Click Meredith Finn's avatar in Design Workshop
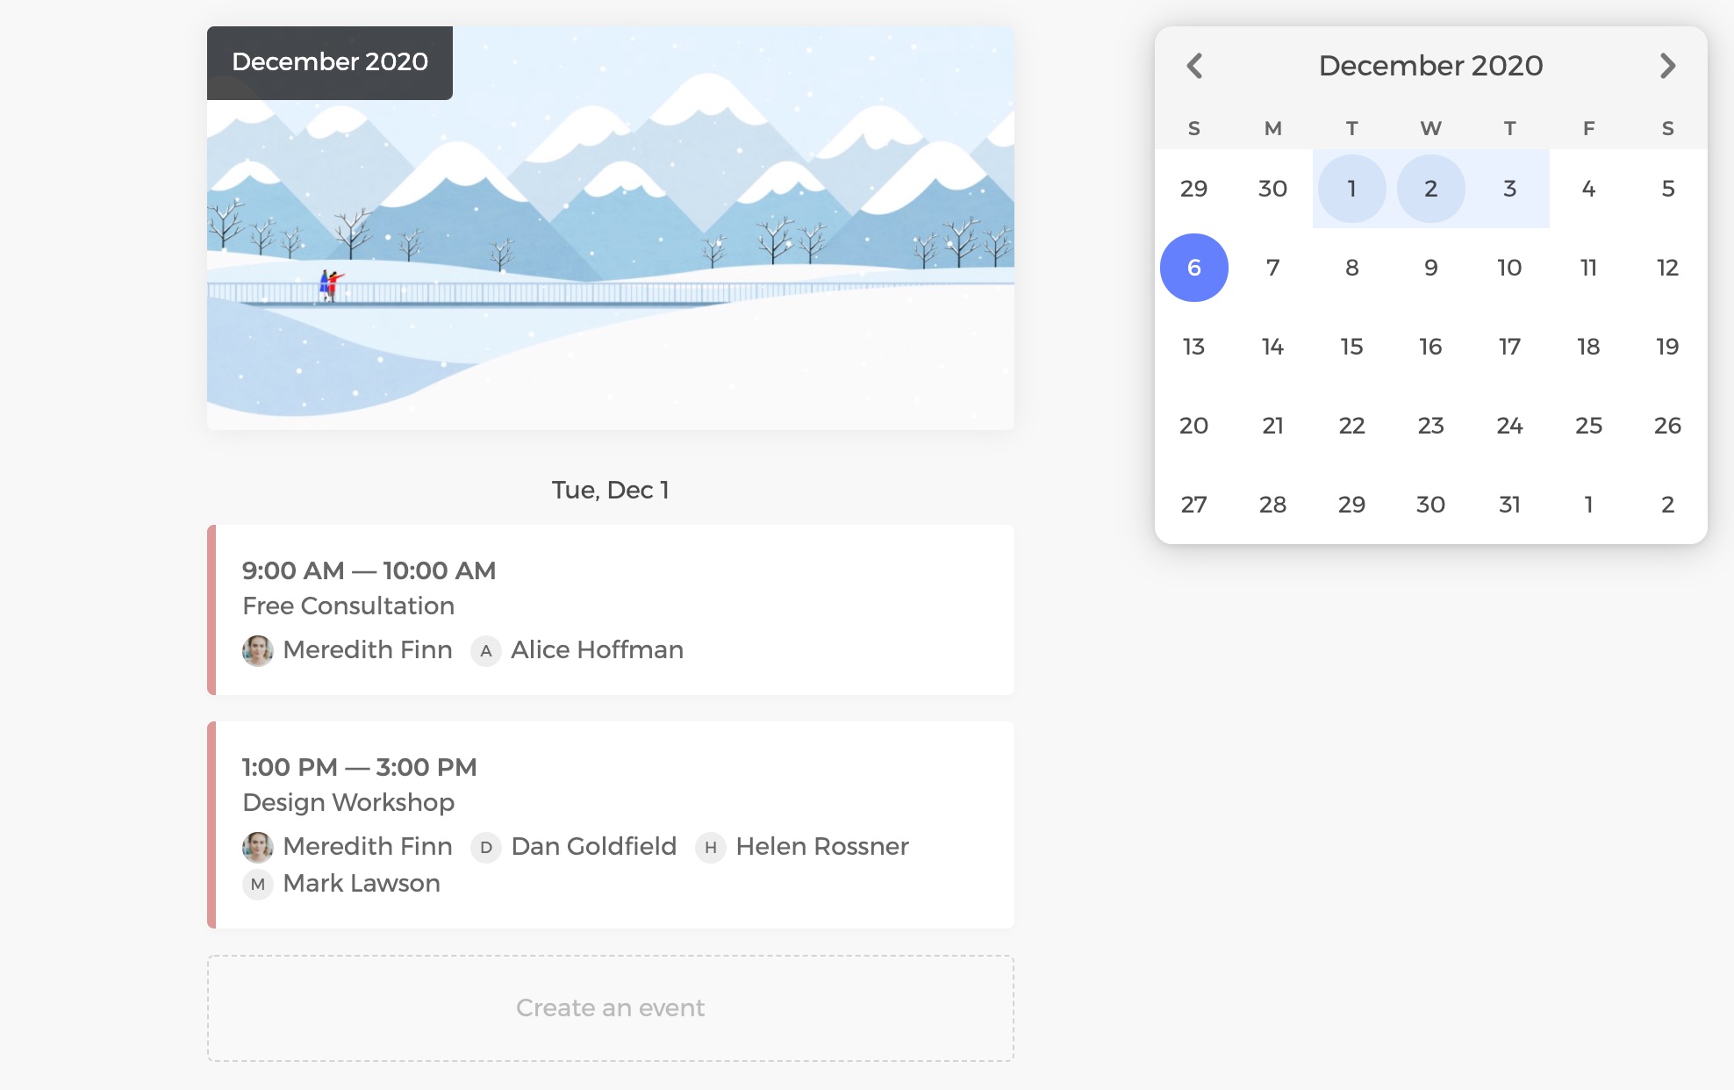Image resolution: width=1734 pixels, height=1090 pixels. (x=257, y=847)
